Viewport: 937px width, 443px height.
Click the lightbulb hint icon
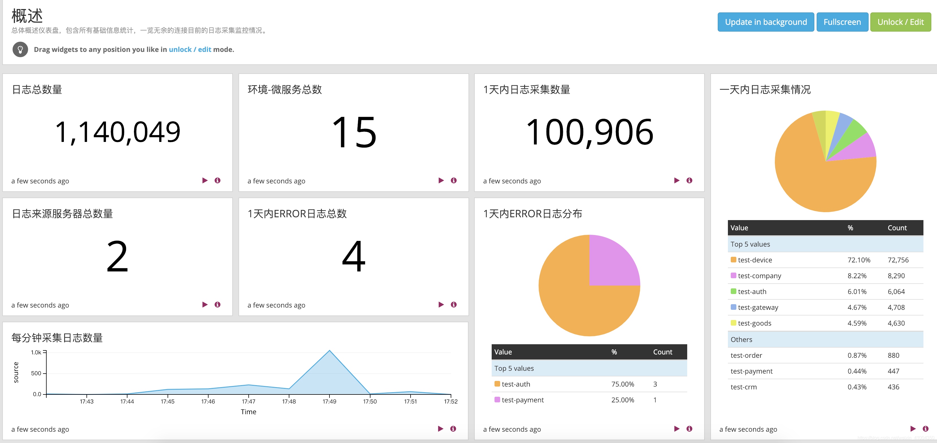click(x=20, y=49)
